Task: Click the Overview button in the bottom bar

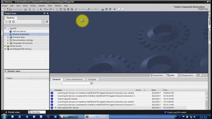Action: 37,112
